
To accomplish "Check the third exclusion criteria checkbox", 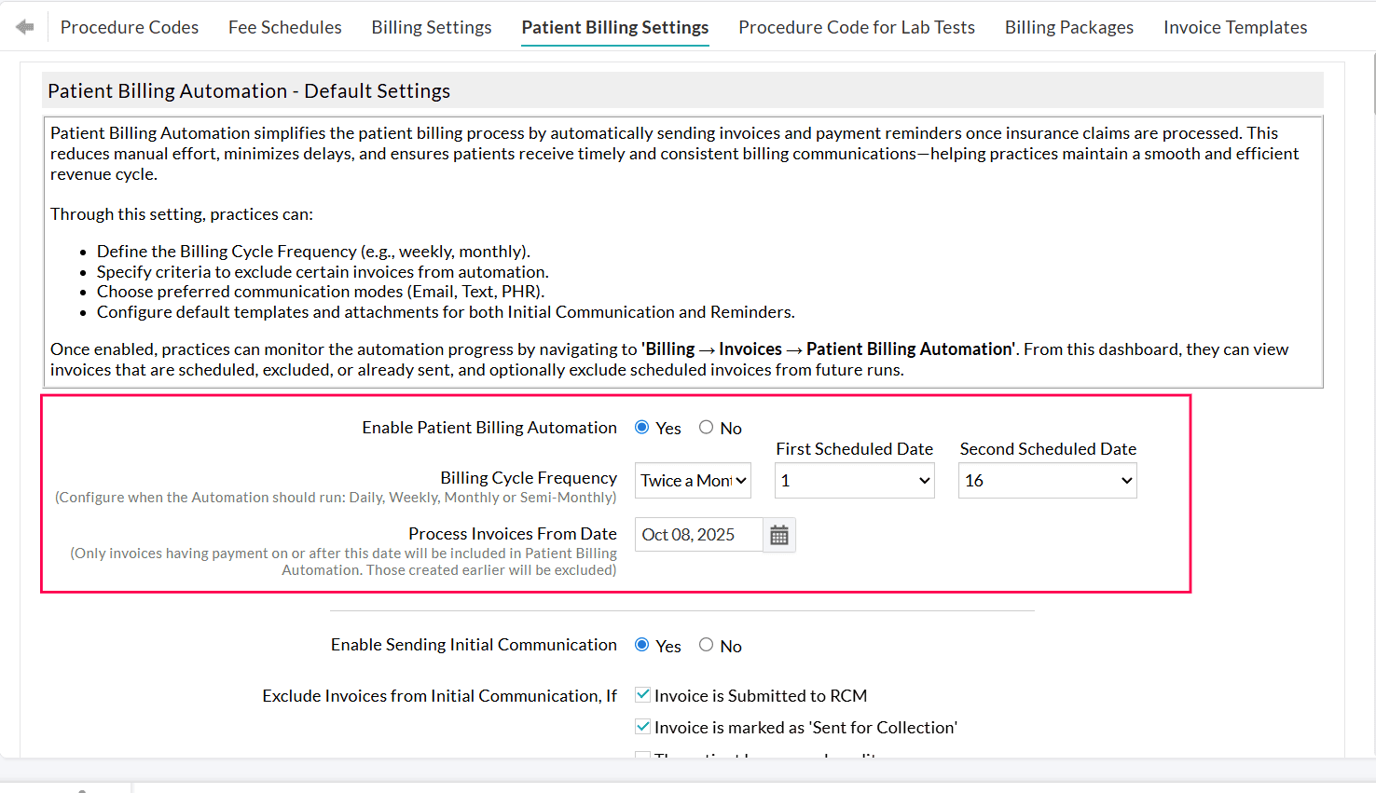I will tap(641, 757).
